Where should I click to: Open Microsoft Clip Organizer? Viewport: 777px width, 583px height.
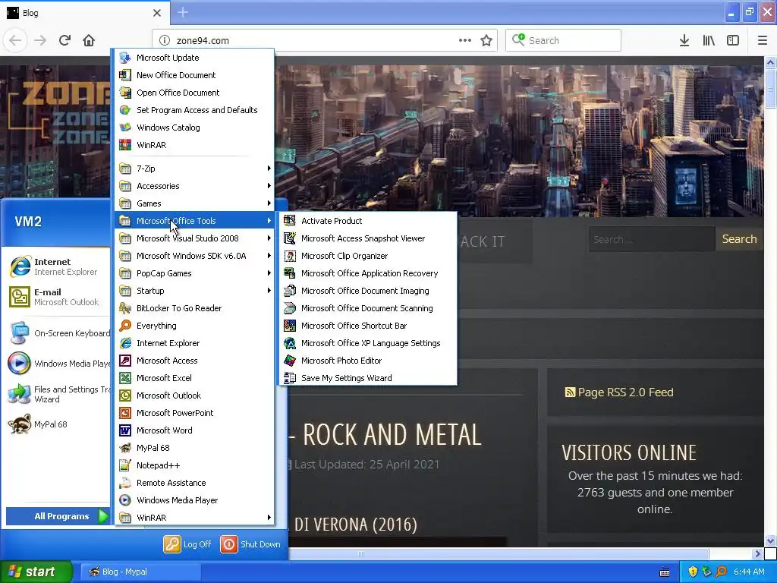(368, 256)
